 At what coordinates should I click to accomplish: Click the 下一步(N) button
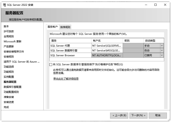coord(138,115)
